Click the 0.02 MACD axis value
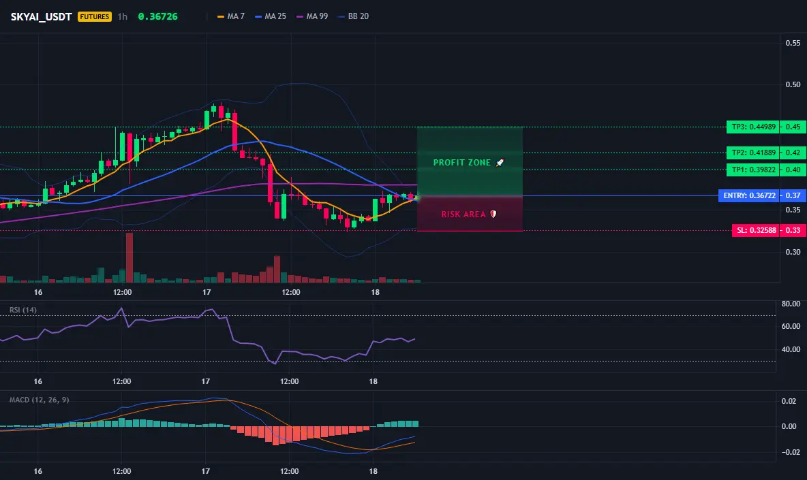Image resolution: width=807 pixels, height=480 pixels. click(x=789, y=401)
